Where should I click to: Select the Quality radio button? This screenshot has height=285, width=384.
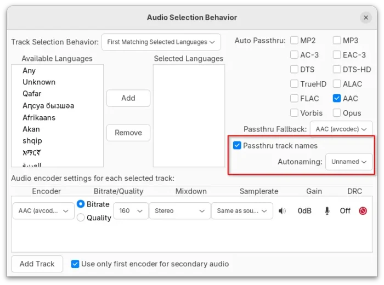coord(81,218)
